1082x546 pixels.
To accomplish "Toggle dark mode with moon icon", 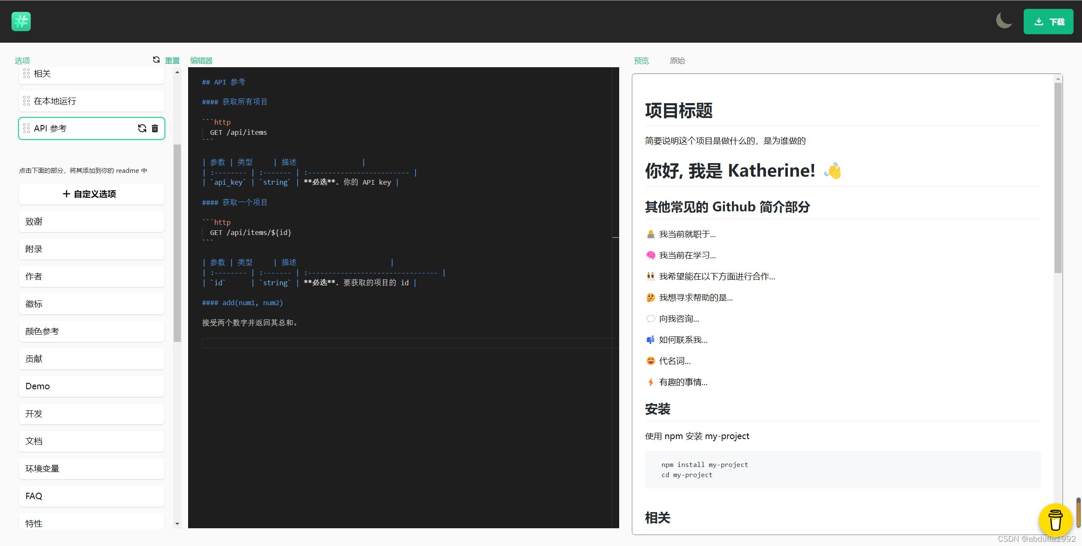I will (x=1004, y=21).
